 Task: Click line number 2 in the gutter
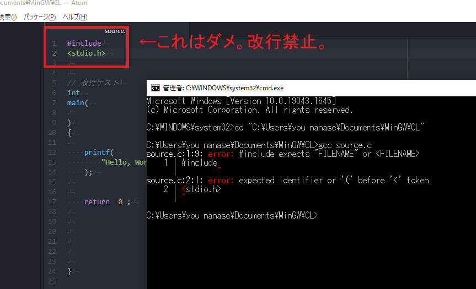[x=54, y=53]
